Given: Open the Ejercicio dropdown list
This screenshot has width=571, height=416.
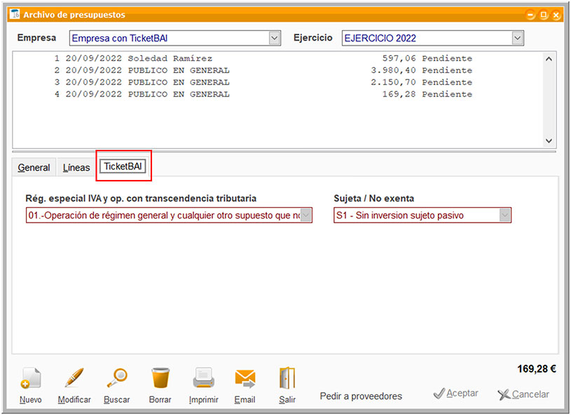Looking at the screenshot, I should pyautogui.click(x=517, y=39).
